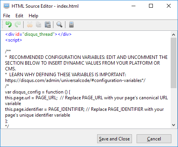Minimize the HTML Source Editor window
The image size is (178, 147).
(x=133, y=6)
